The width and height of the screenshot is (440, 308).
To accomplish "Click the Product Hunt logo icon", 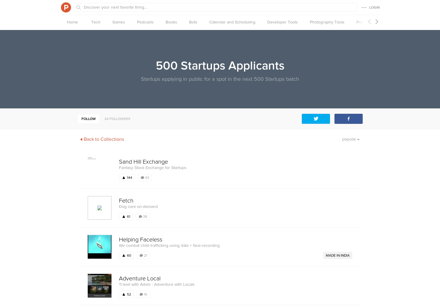I will 66,7.
